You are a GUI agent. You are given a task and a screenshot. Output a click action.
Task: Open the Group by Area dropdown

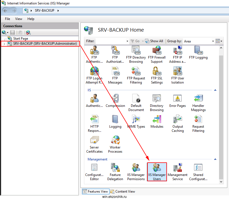213,41
